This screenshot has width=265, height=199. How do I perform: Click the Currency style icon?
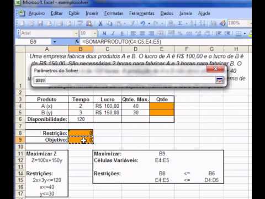[171, 33]
